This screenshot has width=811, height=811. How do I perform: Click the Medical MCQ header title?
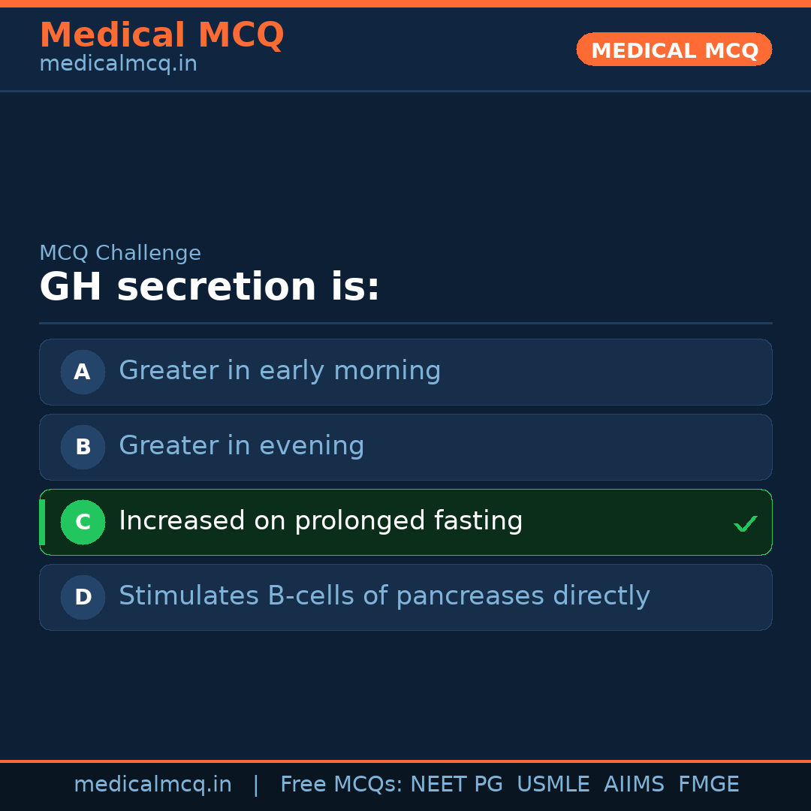161,35
